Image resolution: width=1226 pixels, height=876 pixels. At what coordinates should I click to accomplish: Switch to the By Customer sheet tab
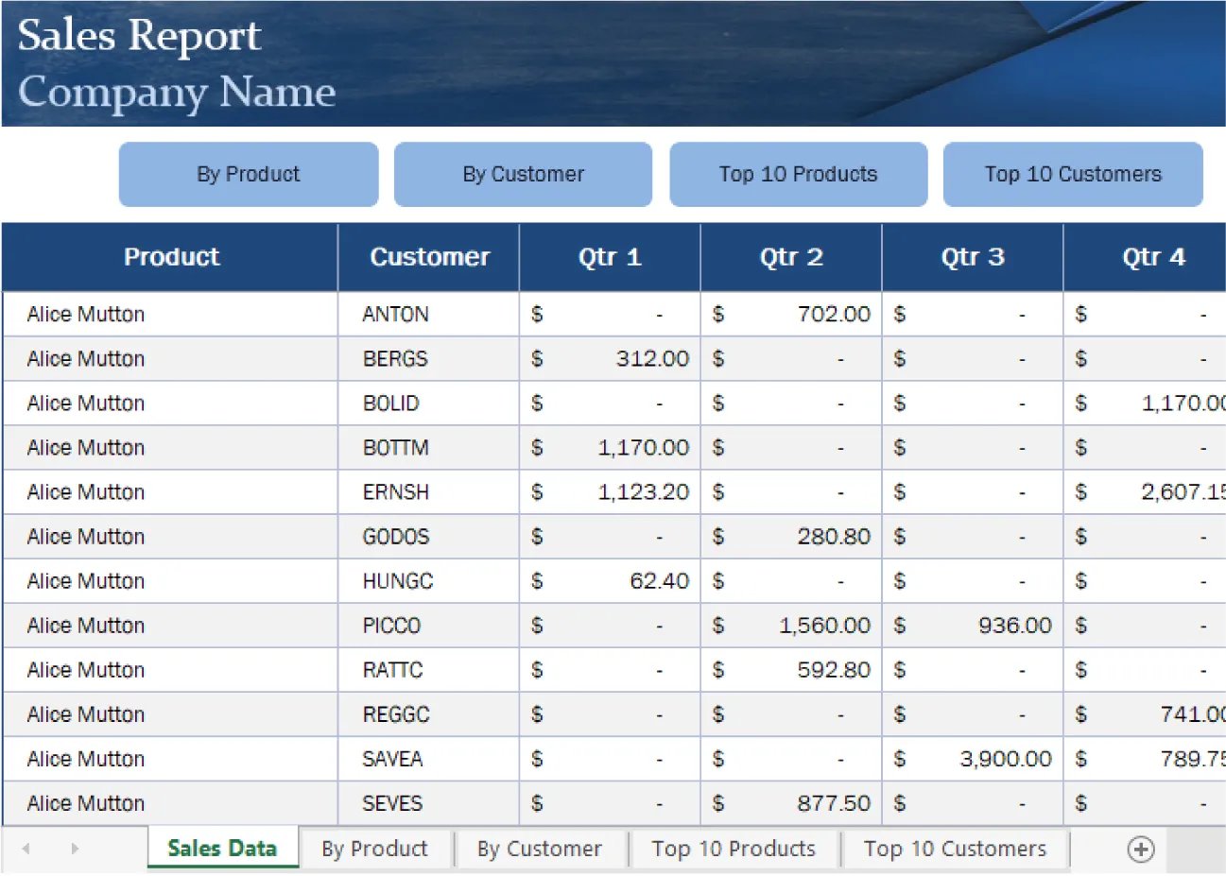[x=541, y=849]
